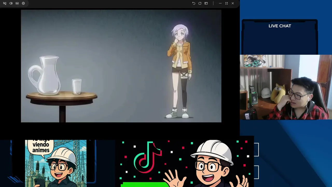
Task: Close the player window
Action: (233, 3)
